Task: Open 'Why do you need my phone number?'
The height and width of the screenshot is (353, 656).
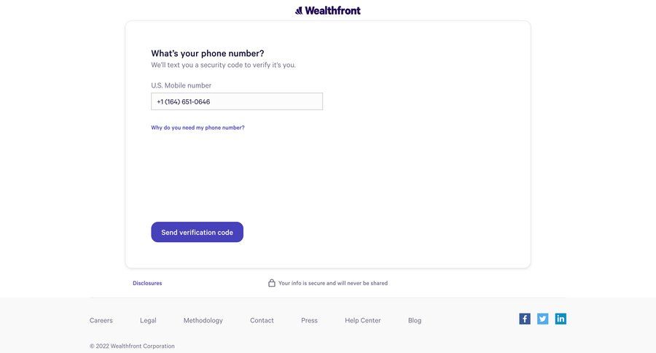Action: click(x=198, y=128)
